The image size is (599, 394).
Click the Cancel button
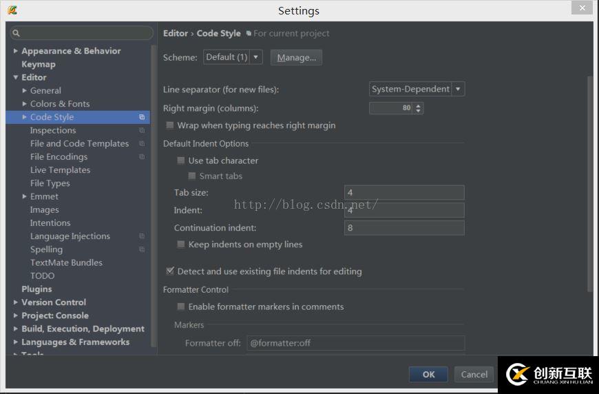(x=474, y=375)
